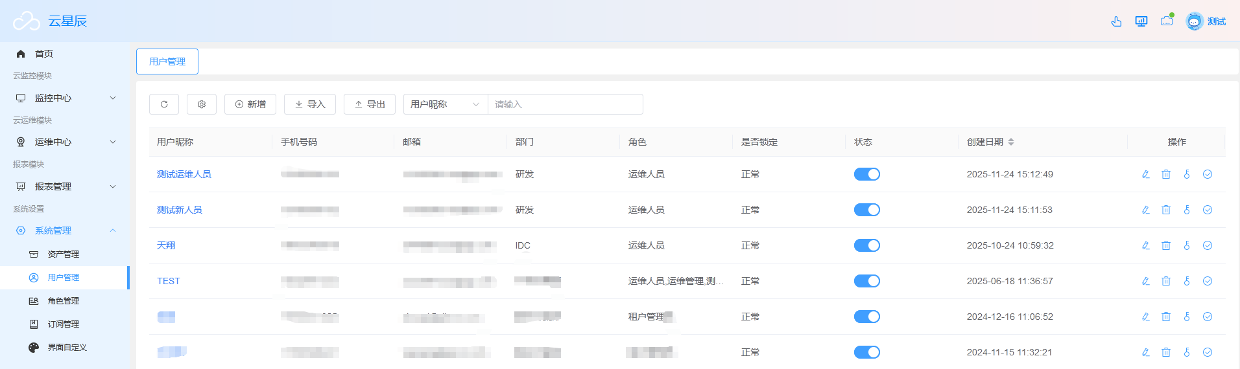Click check-circle icon in 测试新人员 row
This screenshot has width=1240, height=369.
point(1208,210)
